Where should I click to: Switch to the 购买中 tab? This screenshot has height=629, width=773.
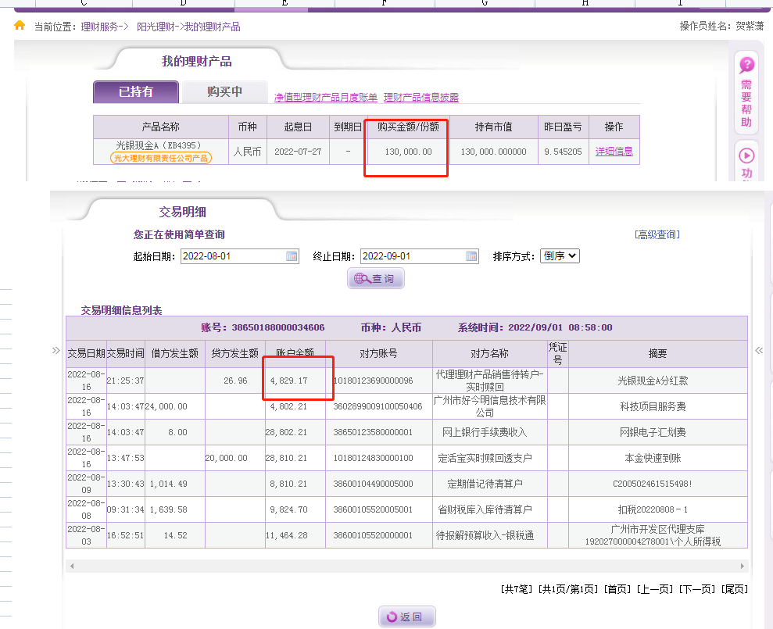[225, 91]
